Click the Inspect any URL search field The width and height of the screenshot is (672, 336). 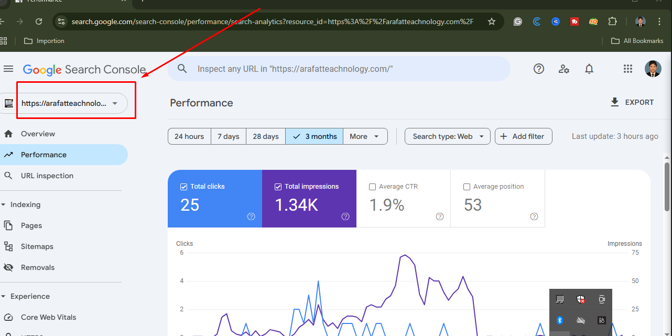(x=339, y=69)
